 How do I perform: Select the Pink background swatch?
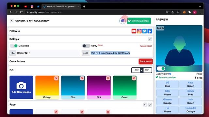[x=99, y=87]
